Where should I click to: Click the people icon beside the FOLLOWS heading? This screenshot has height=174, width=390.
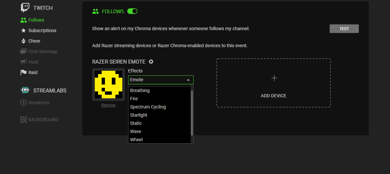coord(95,11)
